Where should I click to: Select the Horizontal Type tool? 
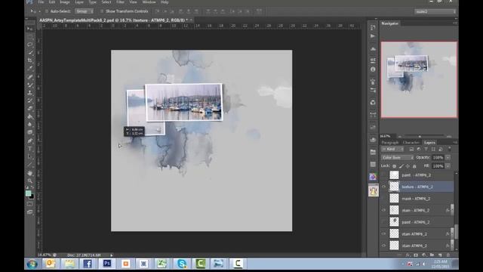tap(30, 149)
